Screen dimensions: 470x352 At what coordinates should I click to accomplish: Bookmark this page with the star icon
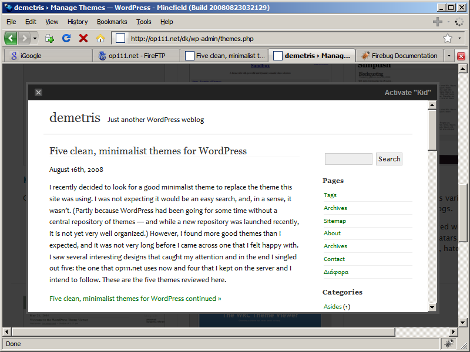[448, 38]
